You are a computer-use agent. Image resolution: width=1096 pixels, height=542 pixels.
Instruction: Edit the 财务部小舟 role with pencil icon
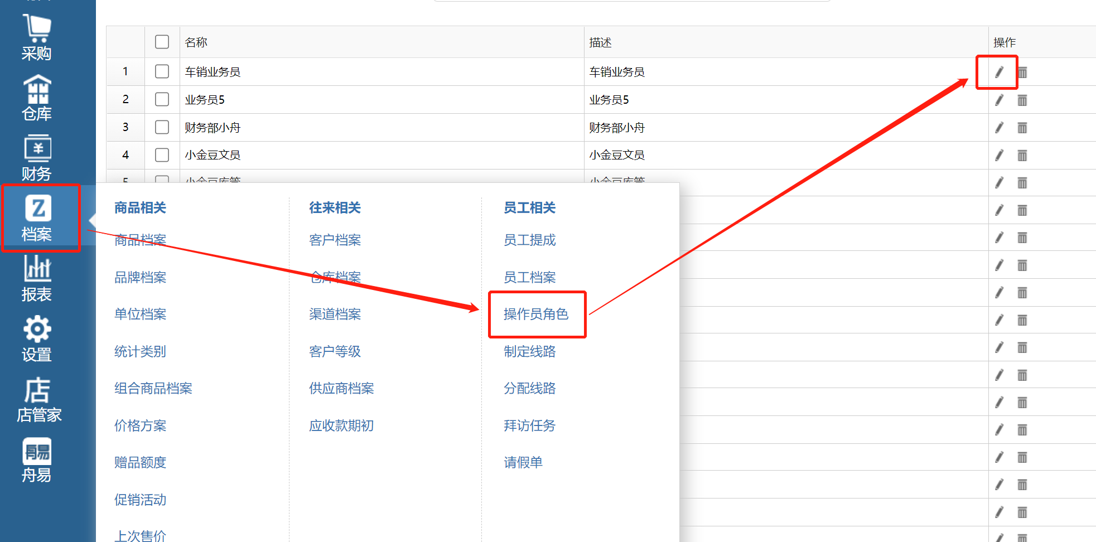999,128
